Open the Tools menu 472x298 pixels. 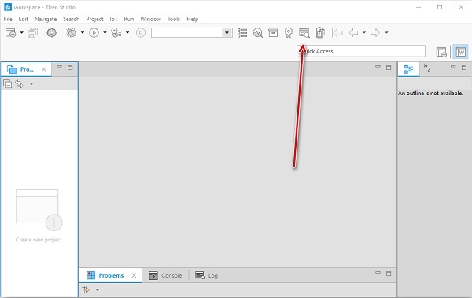(x=174, y=19)
